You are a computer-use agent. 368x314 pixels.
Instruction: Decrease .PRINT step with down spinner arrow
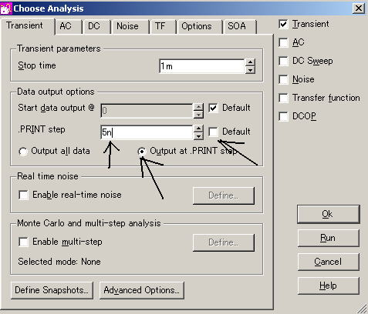[x=198, y=136]
